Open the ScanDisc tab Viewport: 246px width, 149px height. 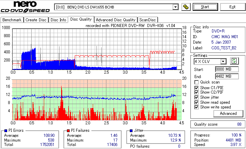click(x=147, y=20)
